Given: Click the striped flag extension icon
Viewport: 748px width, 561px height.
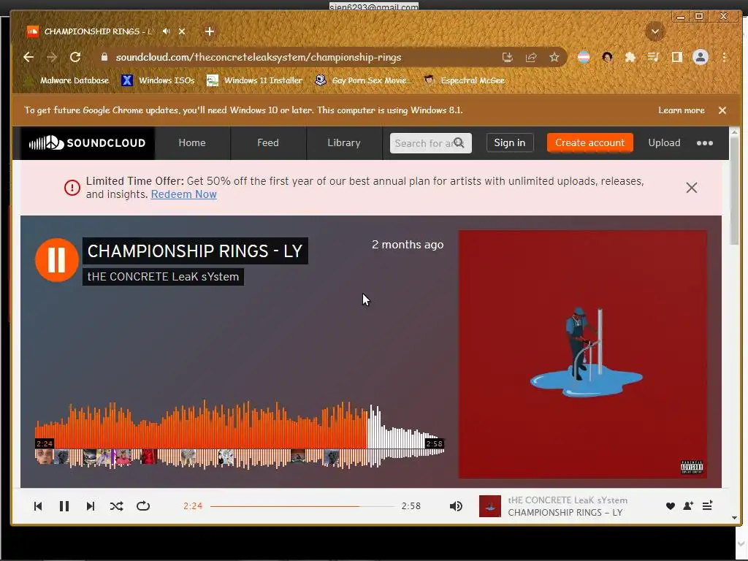Looking at the screenshot, I should (x=584, y=57).
